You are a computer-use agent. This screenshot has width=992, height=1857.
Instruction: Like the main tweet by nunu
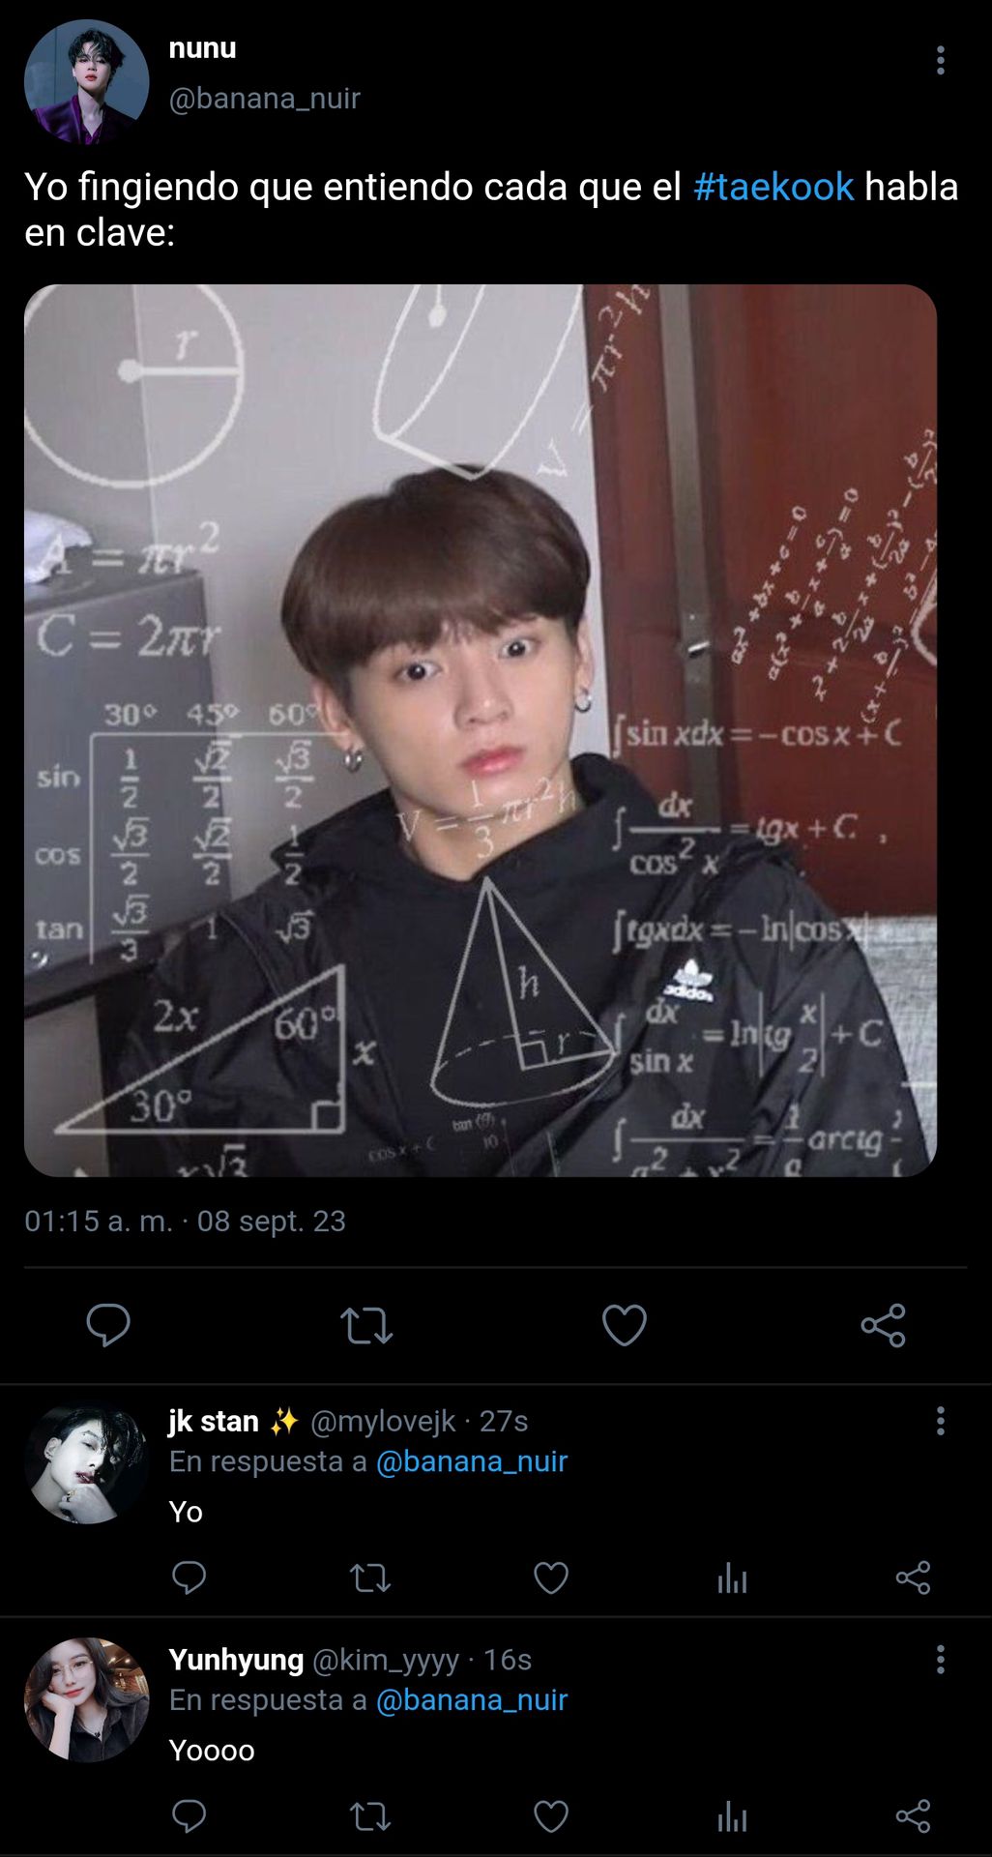[625, 1325]
